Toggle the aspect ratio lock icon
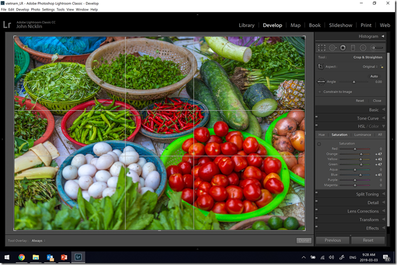Image resolution: width=397 pixels, height=265 pixels. (x=381, y=66)
